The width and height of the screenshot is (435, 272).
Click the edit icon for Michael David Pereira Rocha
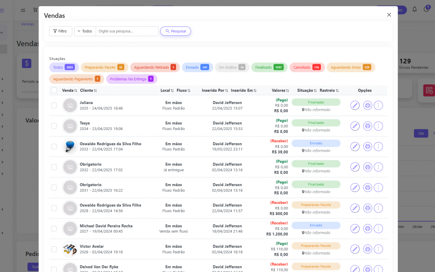point(355,229)
